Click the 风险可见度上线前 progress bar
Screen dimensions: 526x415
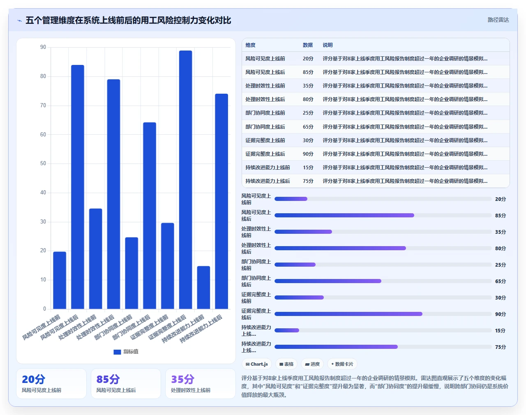coord(383,199)
